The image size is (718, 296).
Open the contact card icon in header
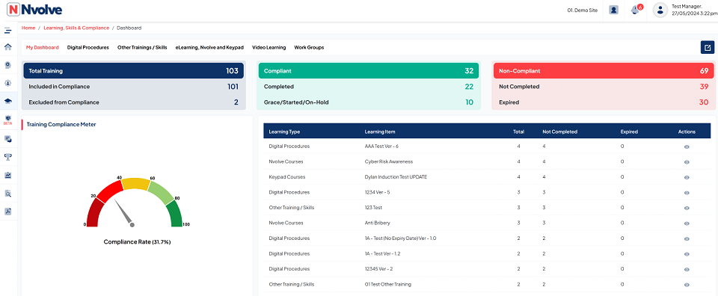614,10
